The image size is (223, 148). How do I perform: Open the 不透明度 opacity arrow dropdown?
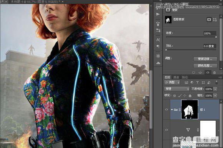click(x=215, y=89)
